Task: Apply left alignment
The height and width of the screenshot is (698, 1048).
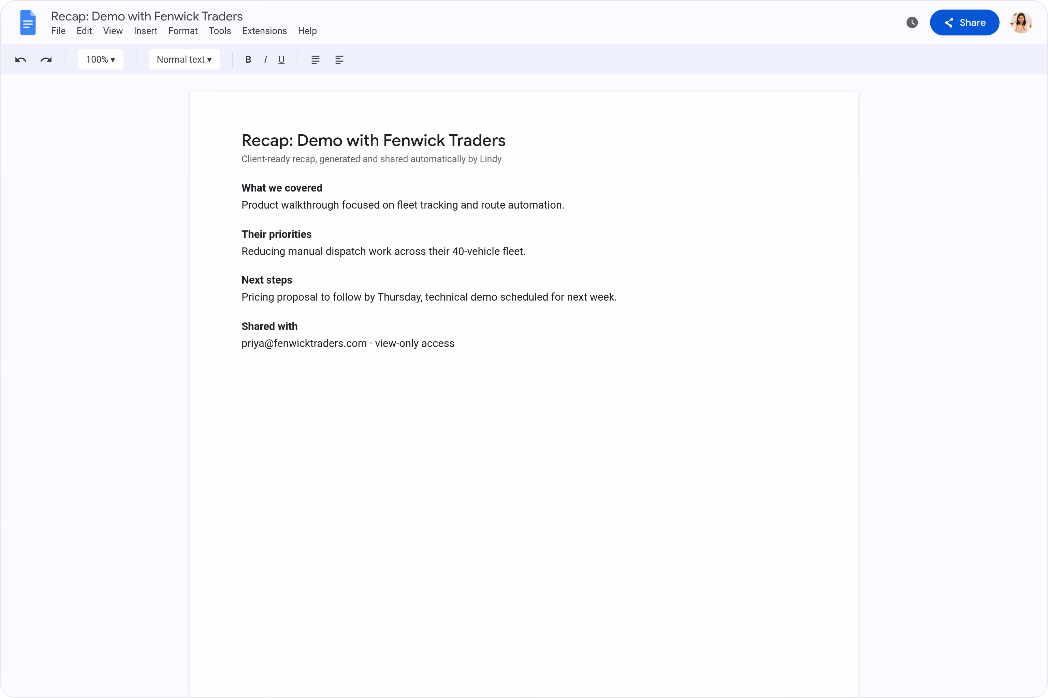Action: 339,60
